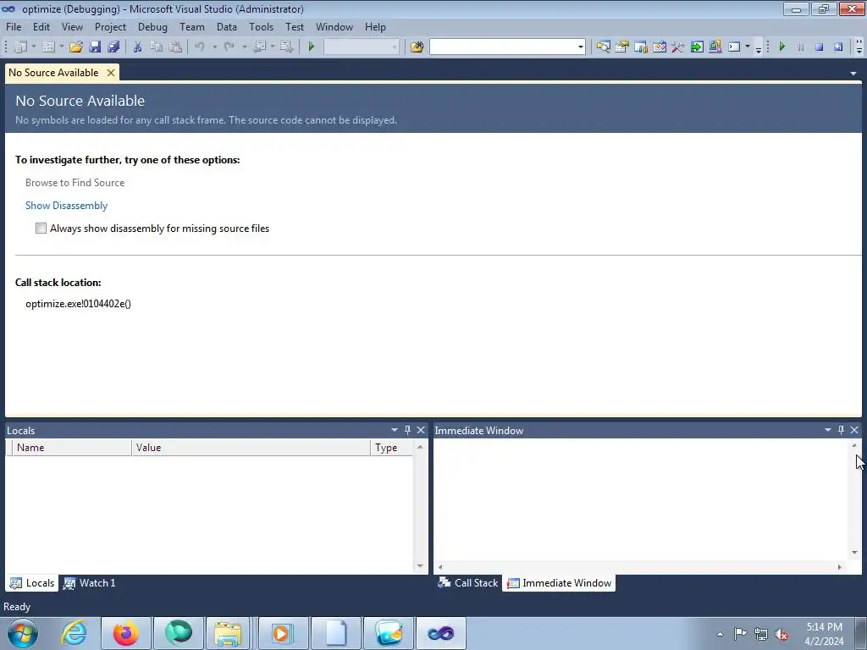The height and width of the screenshot is (650, 867).
Task: Open Firefox from the taskbar
Action: pyautogui.click(x=126, y=633)
